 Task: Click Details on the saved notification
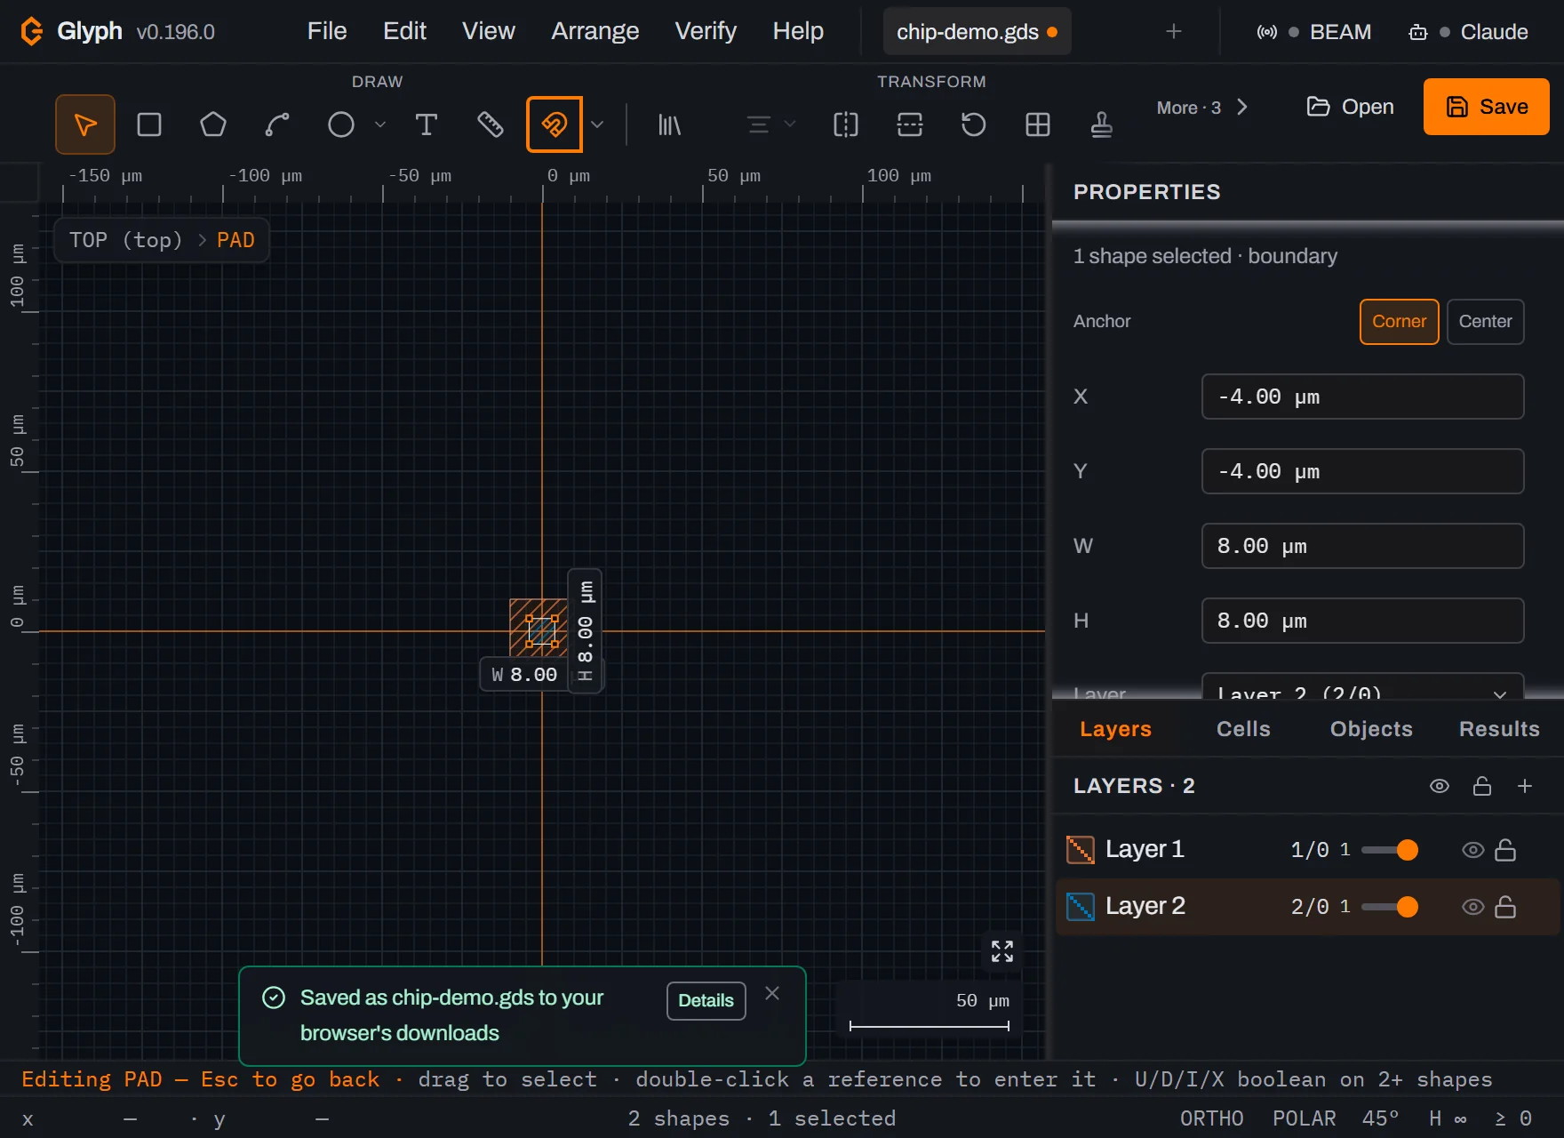click(706, 1001)
